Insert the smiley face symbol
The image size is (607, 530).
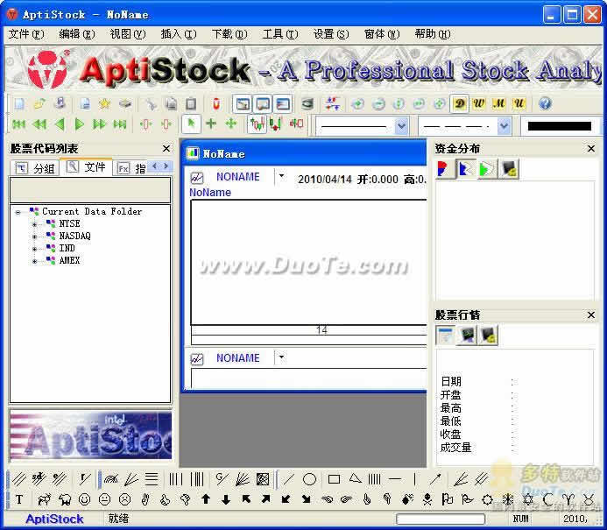84,499
